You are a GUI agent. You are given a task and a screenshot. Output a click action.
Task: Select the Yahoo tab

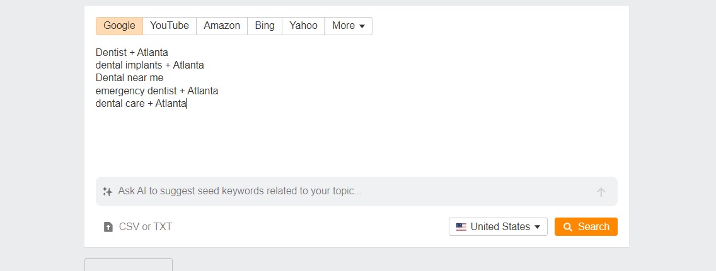point(303,26)
